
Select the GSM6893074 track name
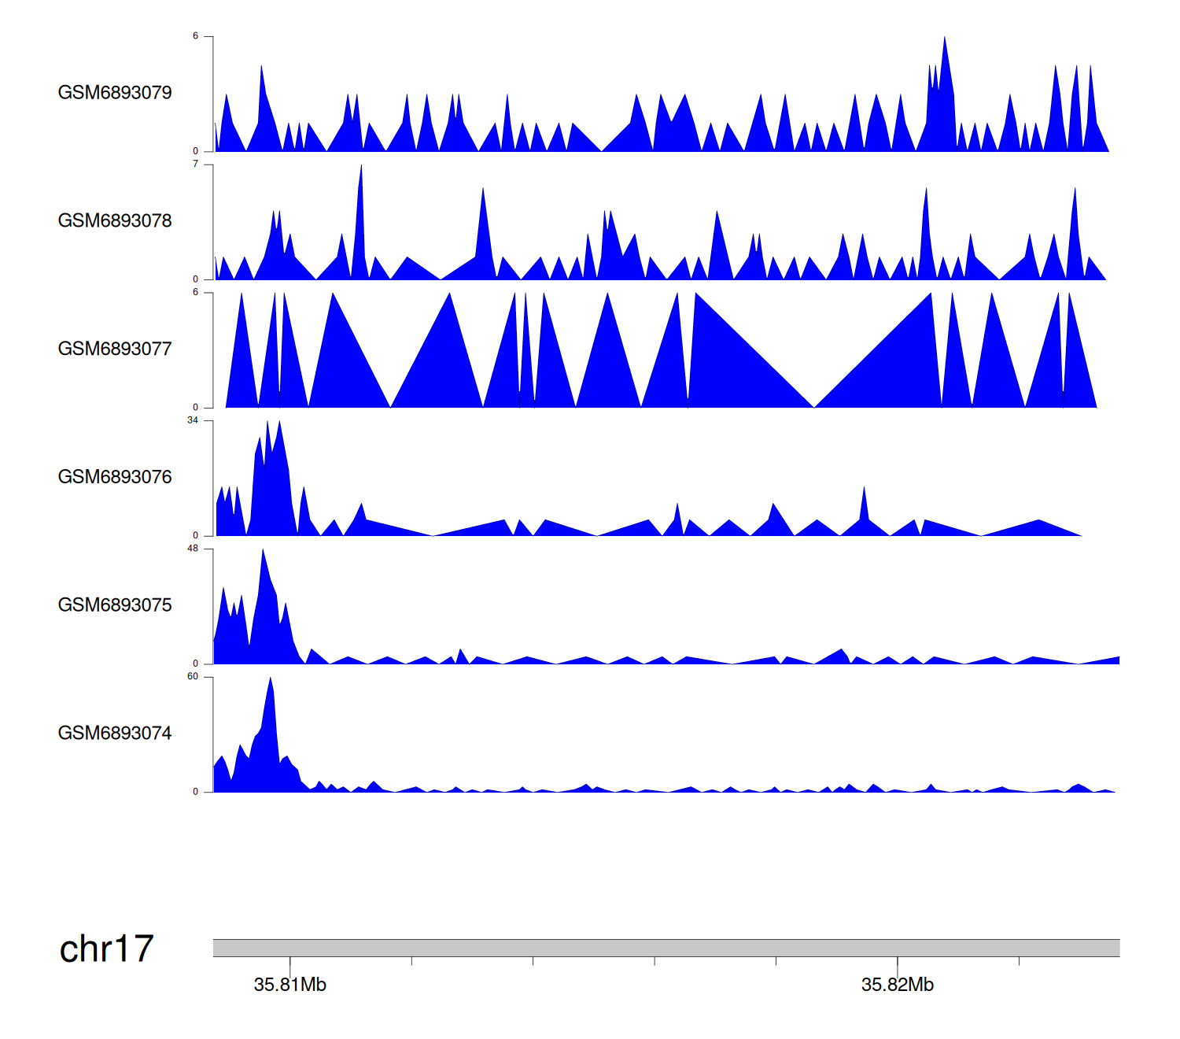coord(115,734)
